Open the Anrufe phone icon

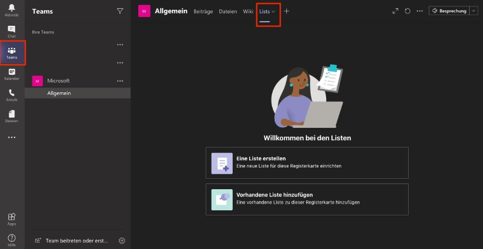(12, 93)
